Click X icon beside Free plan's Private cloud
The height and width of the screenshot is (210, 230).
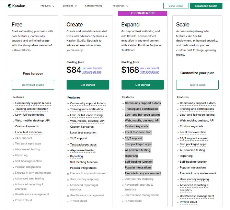coord(13,200)
